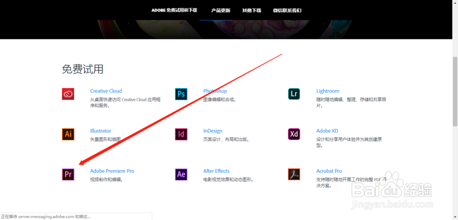458x220 pixels.
Task: Click the 矢量图形和插图。 description text
Action: coord(107,140)
